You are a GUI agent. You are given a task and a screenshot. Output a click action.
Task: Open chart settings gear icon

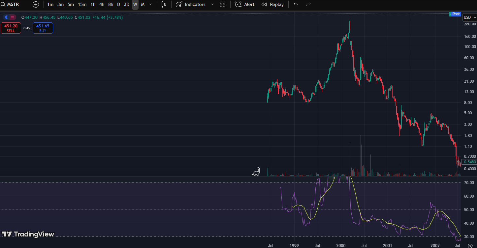pyautogui.click(x=470, y=246)
